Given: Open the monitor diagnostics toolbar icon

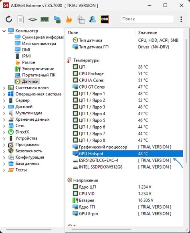Looking at the screenshot, I should click(x=57, y=20).
